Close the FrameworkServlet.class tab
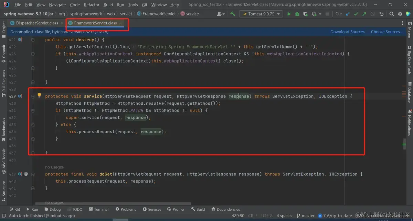This screenshot has height=221, width=413. 120,23
